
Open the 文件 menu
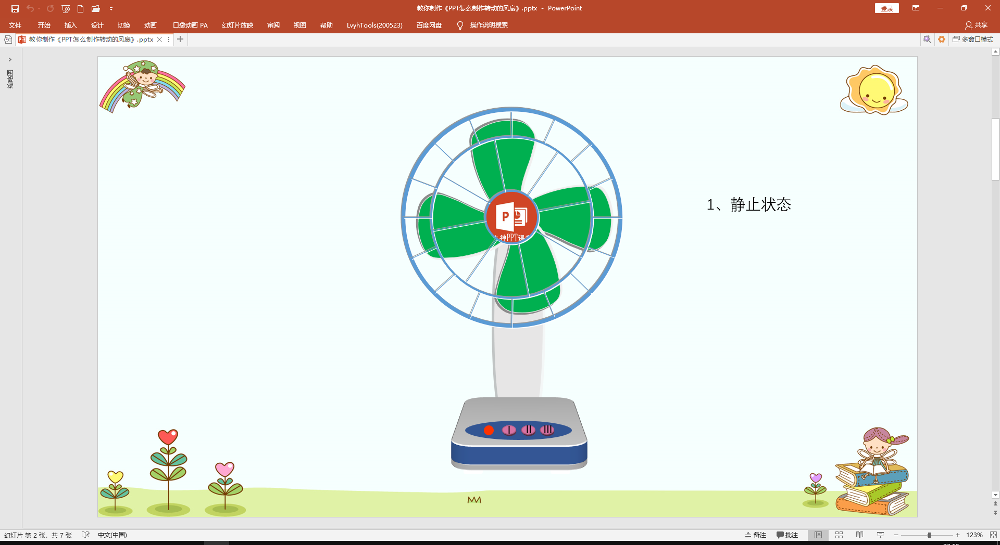(15, 25)
